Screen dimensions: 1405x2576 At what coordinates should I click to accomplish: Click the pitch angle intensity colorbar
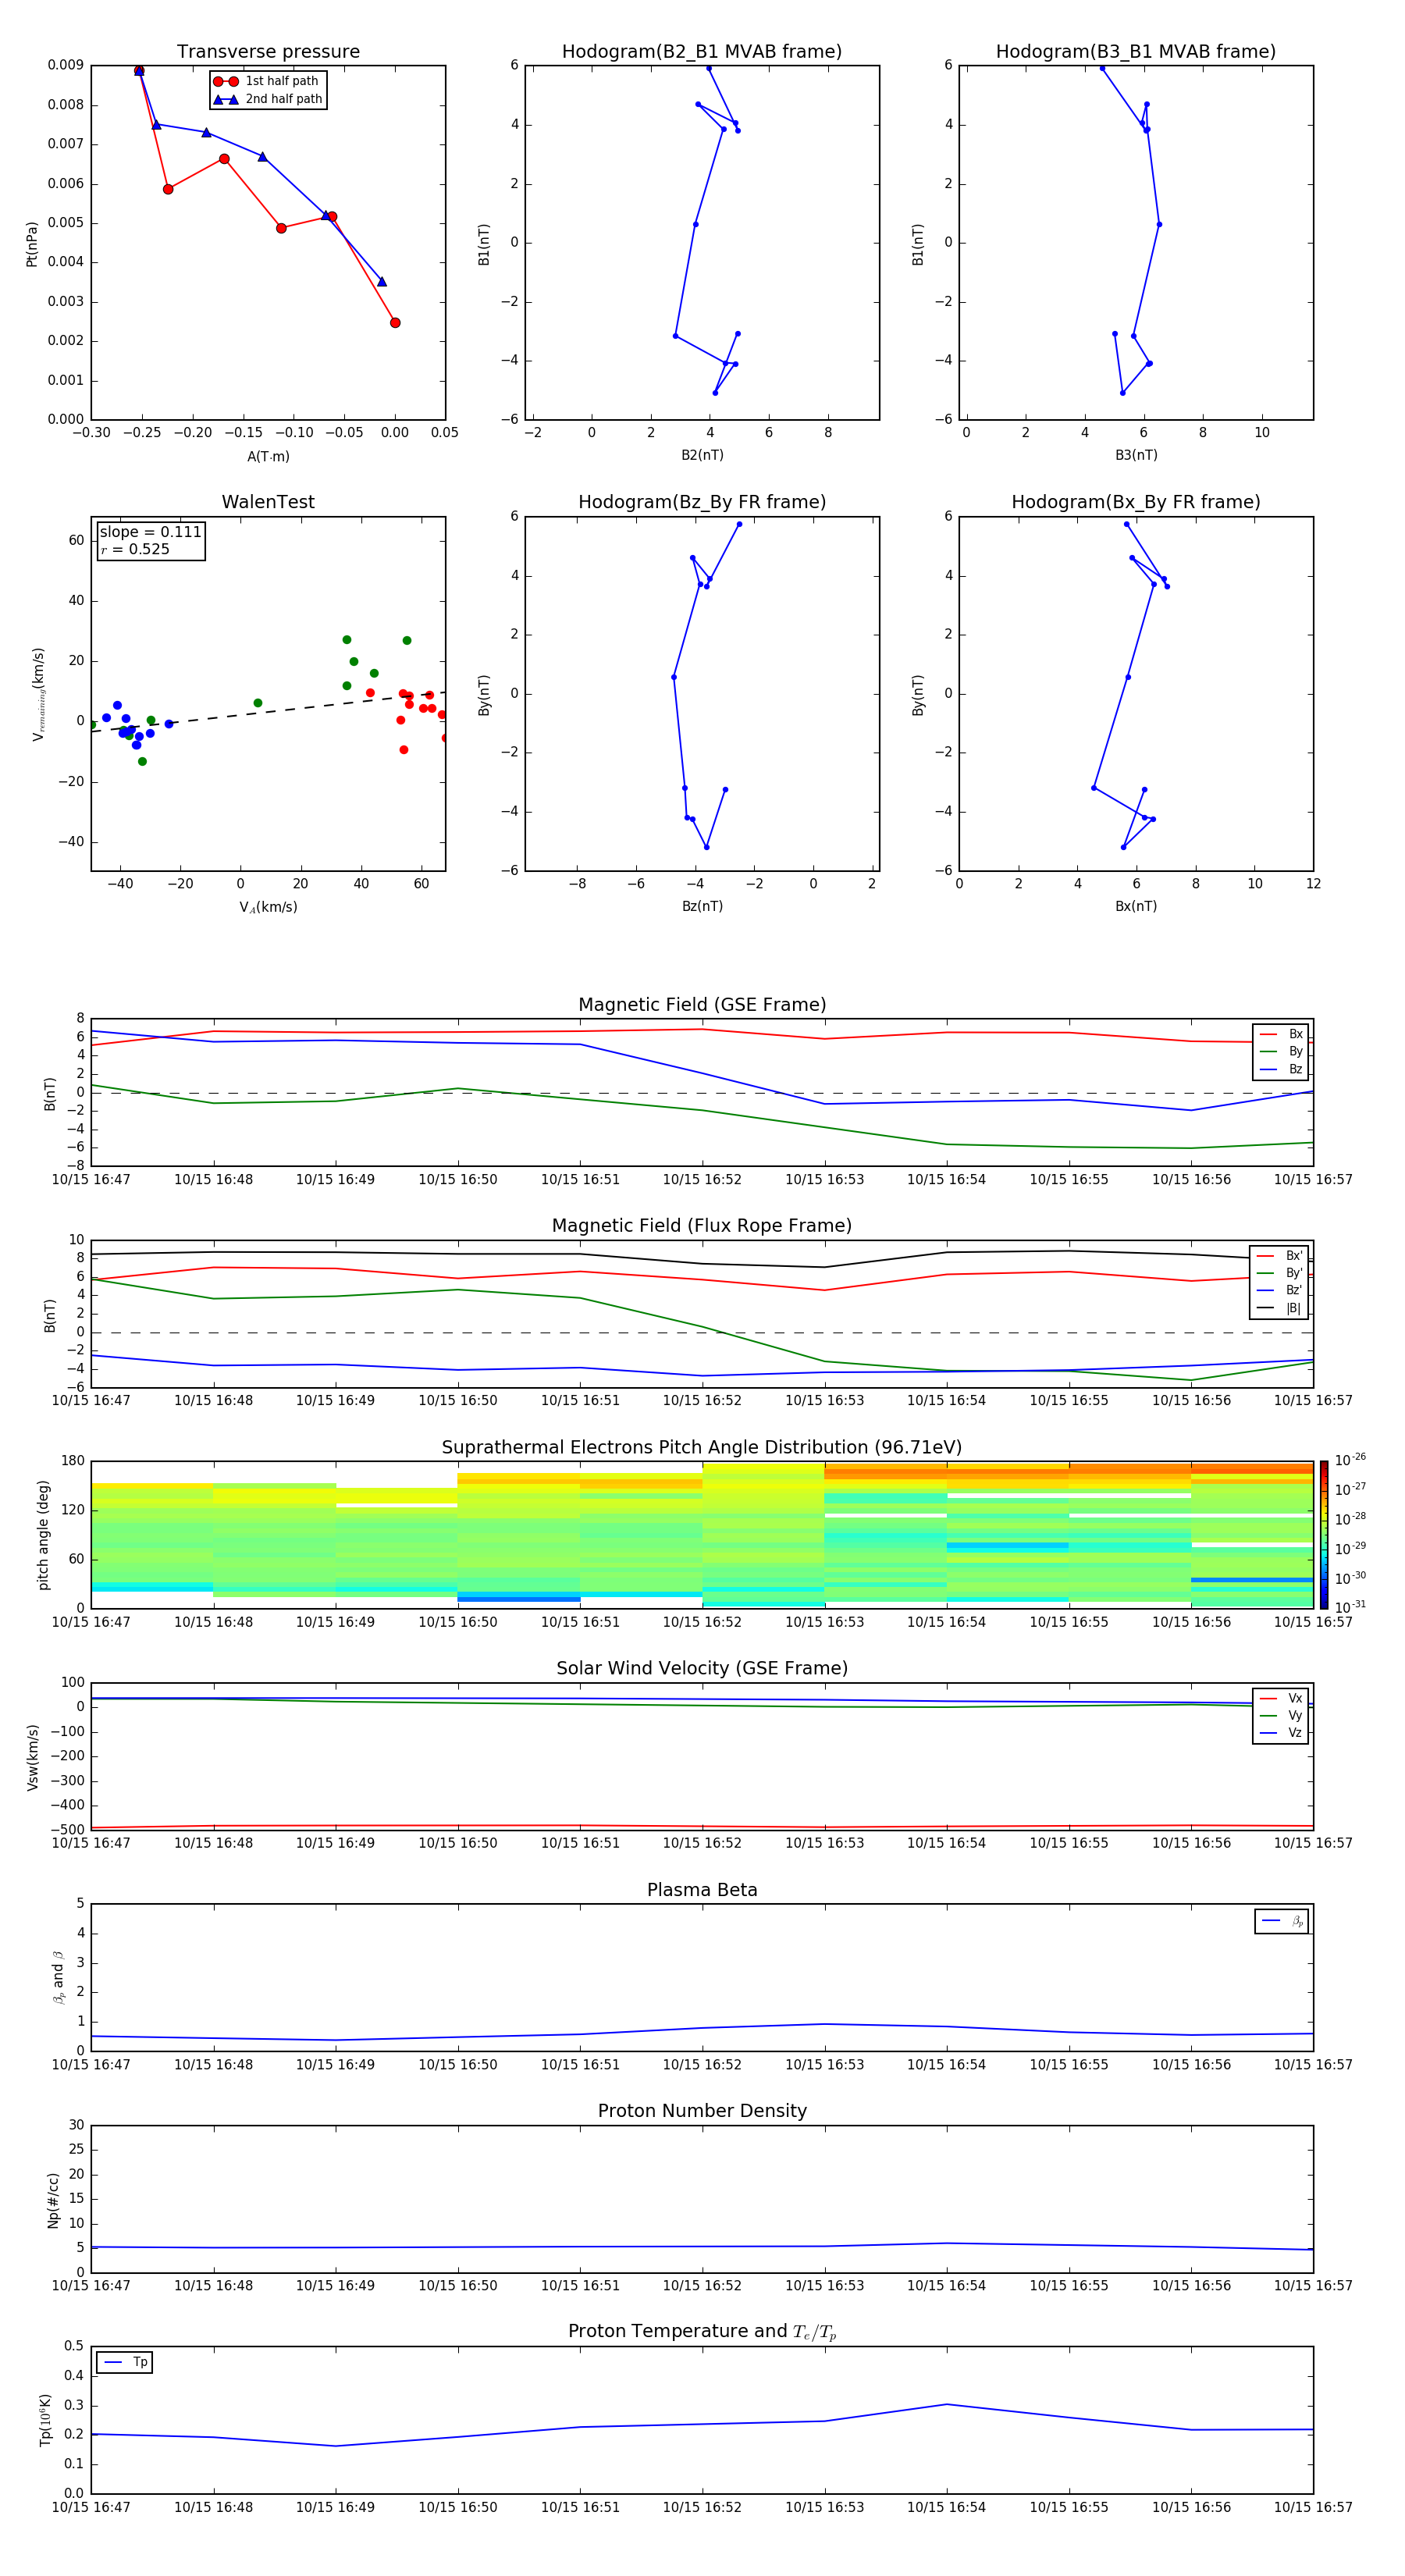pos(1324,1535)
